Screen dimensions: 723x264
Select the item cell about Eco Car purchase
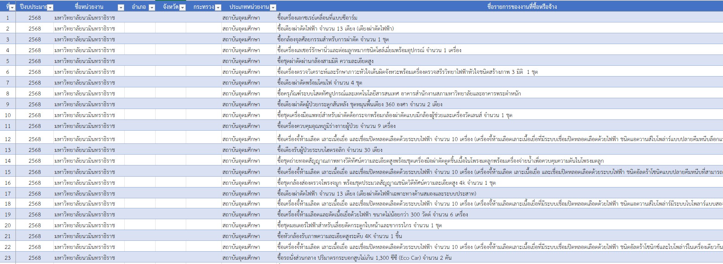pyautogui.click(x=364, y=258)
